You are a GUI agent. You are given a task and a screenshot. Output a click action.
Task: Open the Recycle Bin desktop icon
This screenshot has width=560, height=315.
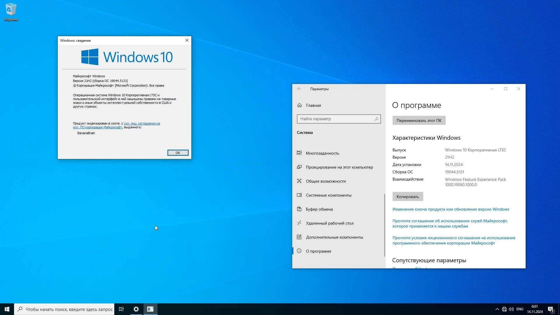pyautogui.click(x=11, y=12)
